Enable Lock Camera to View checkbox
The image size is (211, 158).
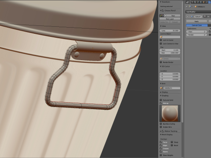[161, 43]
